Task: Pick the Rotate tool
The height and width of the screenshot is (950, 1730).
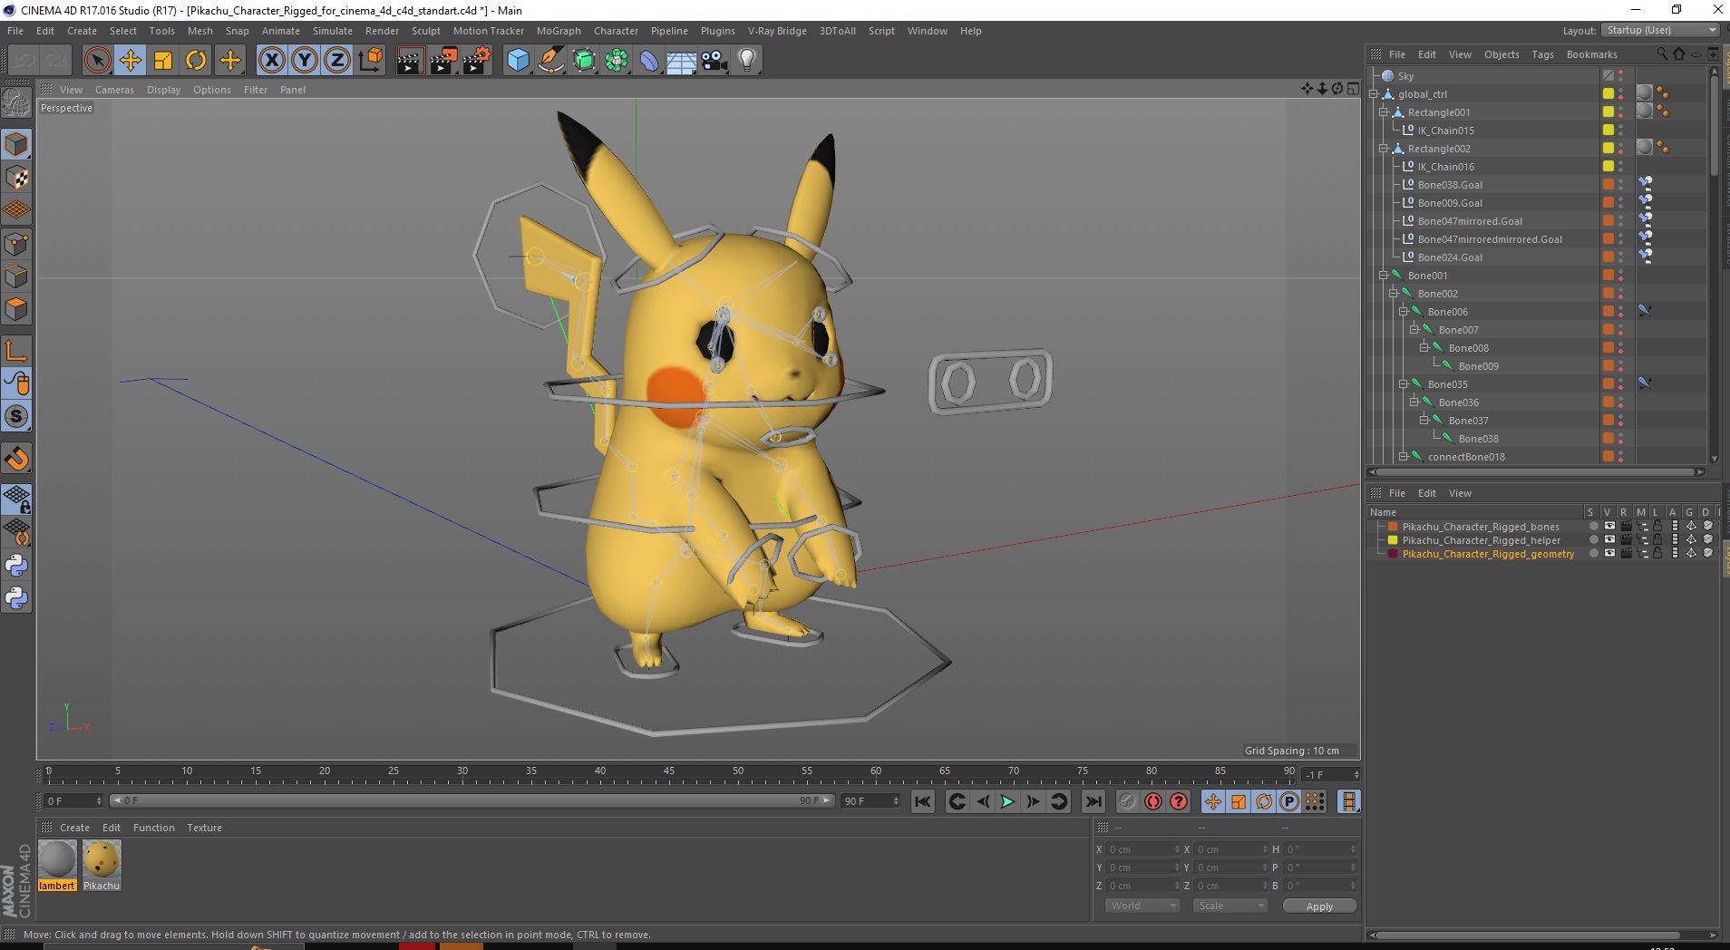Action: (196, 61)
